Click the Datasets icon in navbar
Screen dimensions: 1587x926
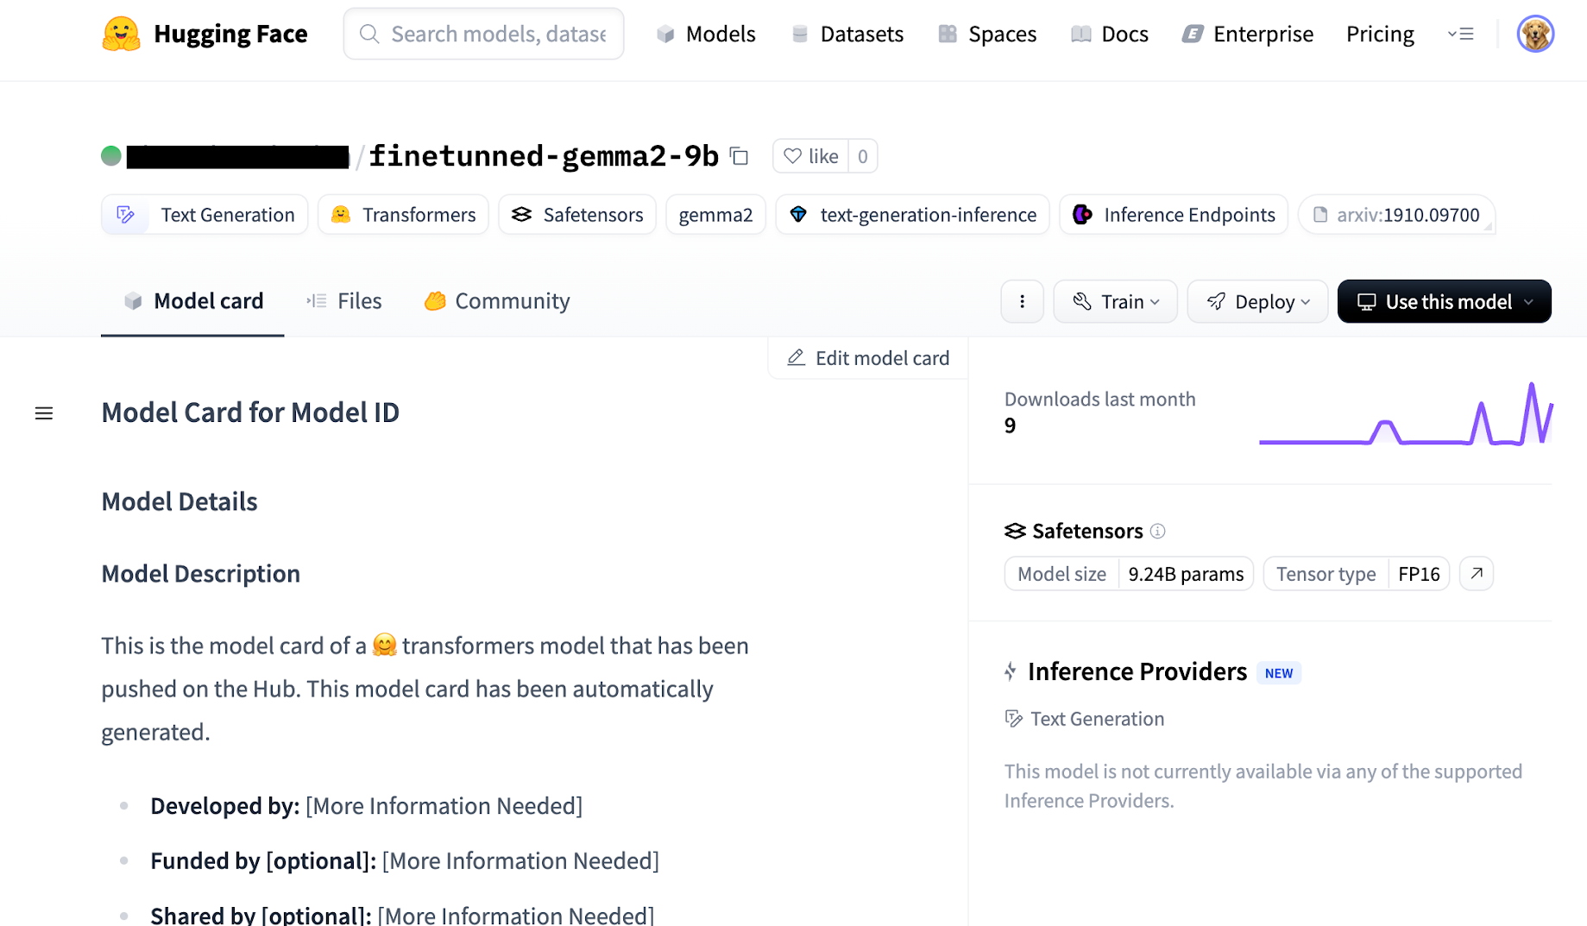point(800,34)
